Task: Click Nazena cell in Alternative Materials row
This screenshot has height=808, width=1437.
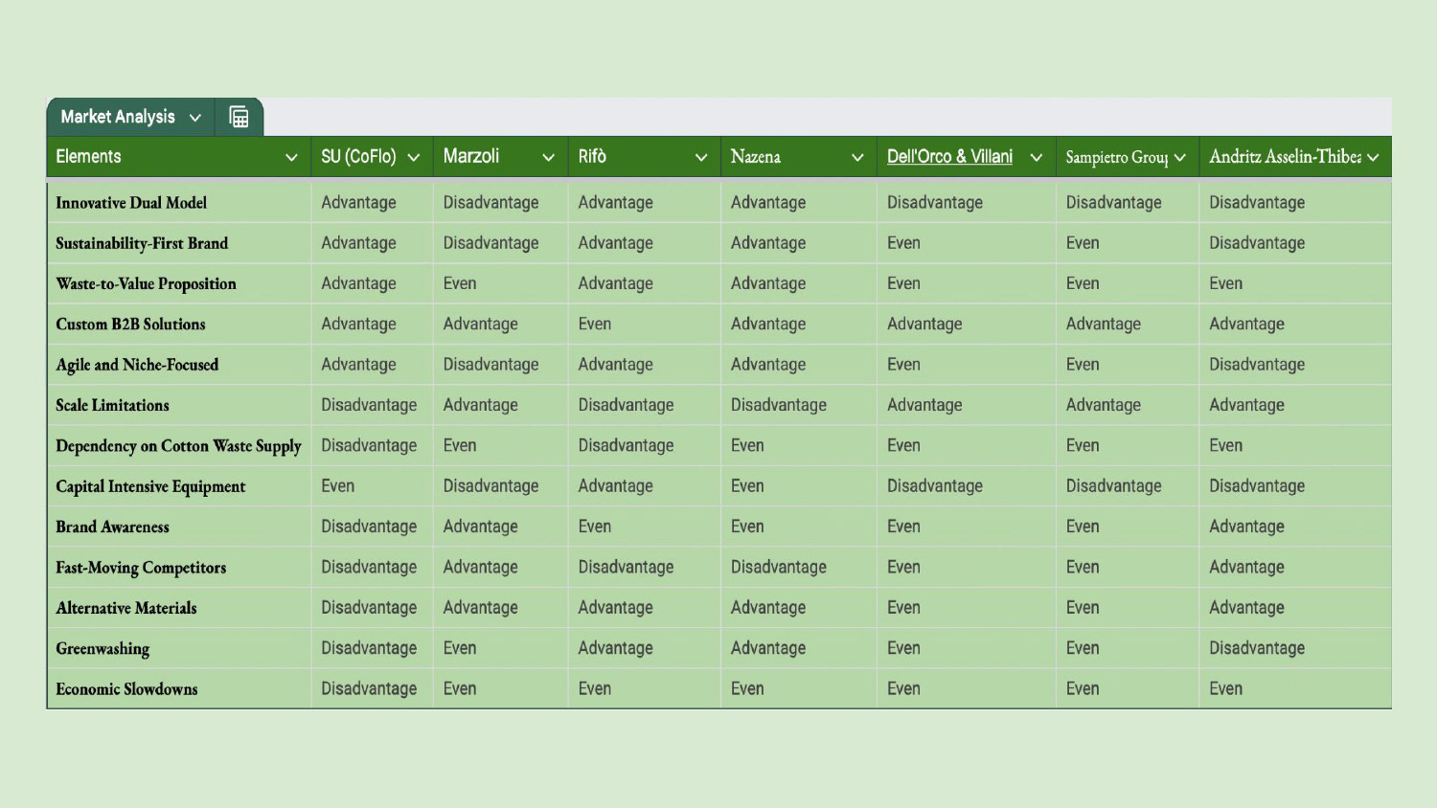Action: [x=798, y=608]
